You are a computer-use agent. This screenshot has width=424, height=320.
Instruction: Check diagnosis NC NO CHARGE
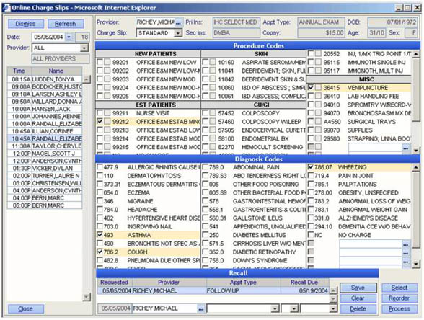[x=311, y=235]
